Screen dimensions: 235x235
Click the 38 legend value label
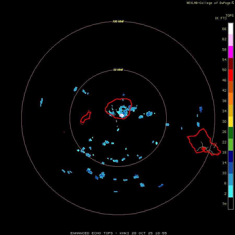pyautogui.click(x=224, y=101)
